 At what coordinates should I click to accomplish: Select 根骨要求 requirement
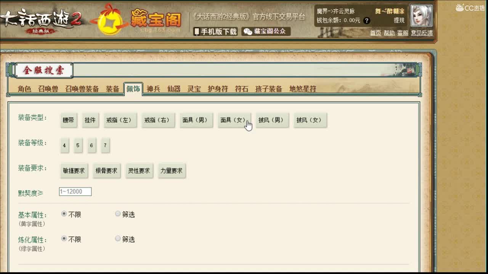pyautogui.click(x=106, y=171)
